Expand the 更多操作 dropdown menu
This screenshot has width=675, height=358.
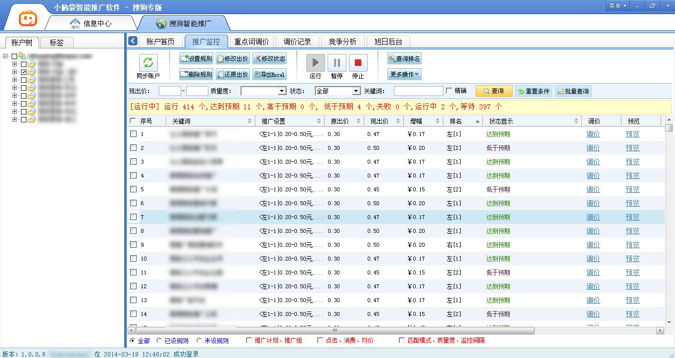pos(404,75)
